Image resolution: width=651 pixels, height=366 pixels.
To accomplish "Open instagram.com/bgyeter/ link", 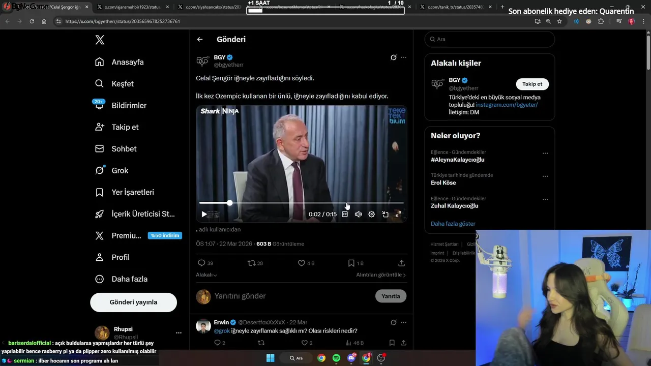I will 507,105.
